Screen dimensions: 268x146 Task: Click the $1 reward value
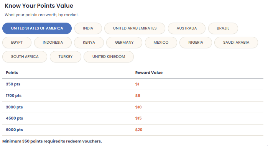137,84
